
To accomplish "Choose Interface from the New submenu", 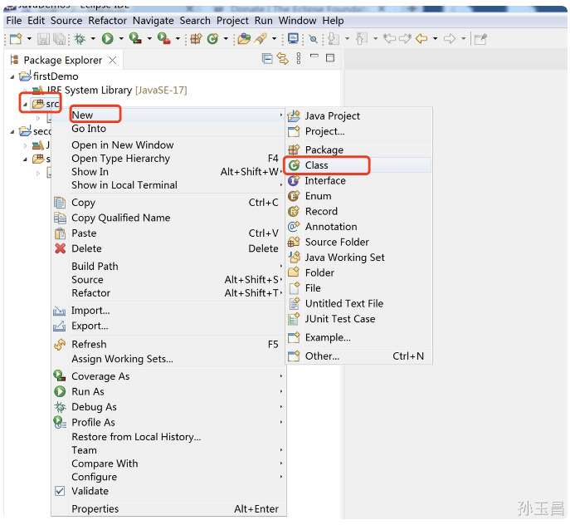I will (359, 180).
